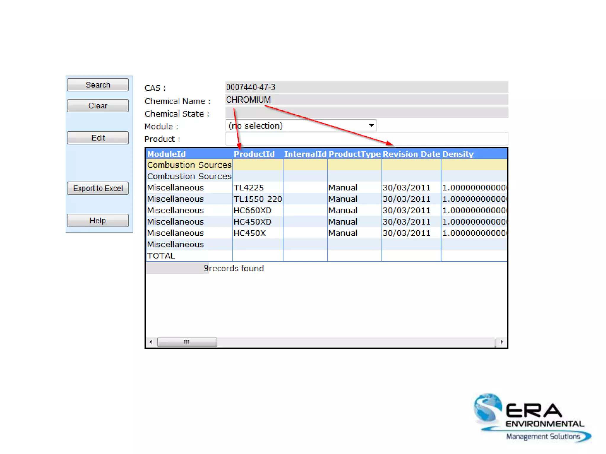
Task: Sort by ProductType column header
Action: coord(354,154)
